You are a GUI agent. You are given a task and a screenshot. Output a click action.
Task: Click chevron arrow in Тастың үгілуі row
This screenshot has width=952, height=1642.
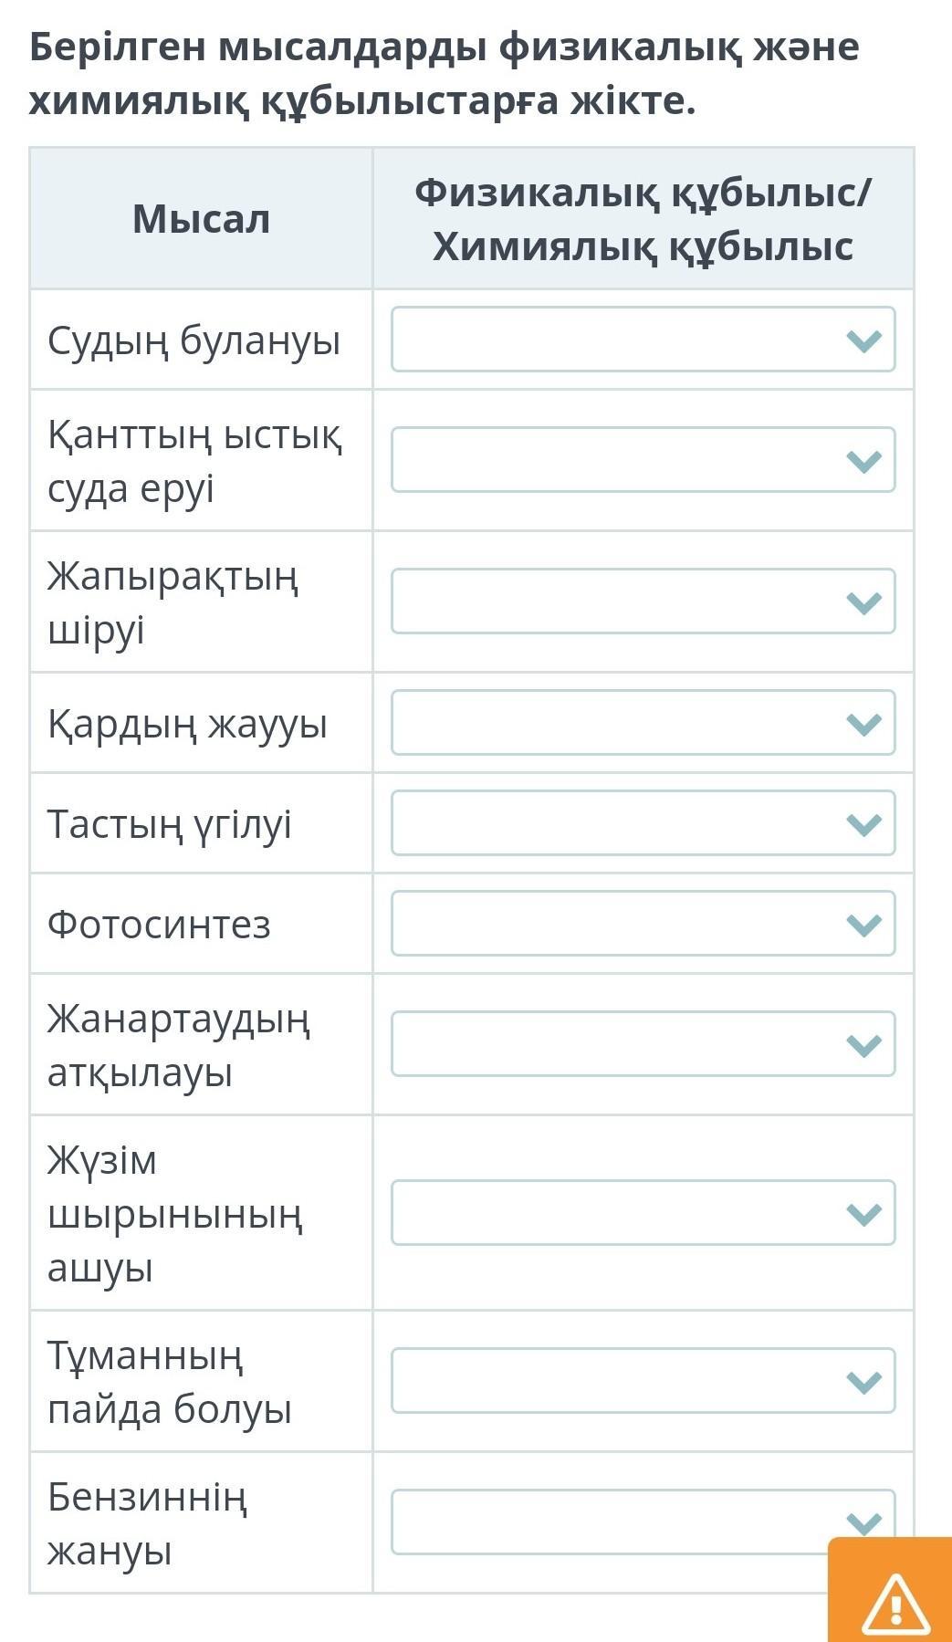tap(863, 824)
